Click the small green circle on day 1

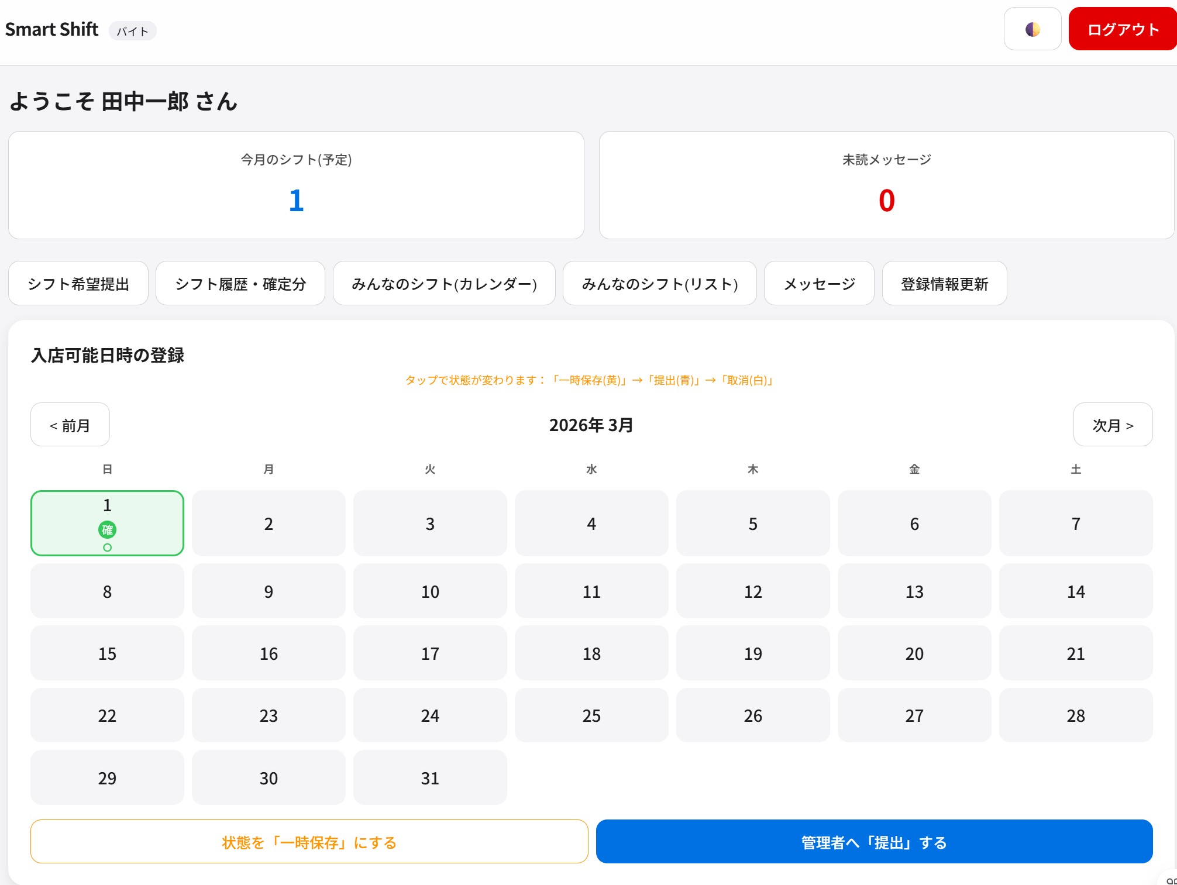pyautogui.click(x=107, y=547)
